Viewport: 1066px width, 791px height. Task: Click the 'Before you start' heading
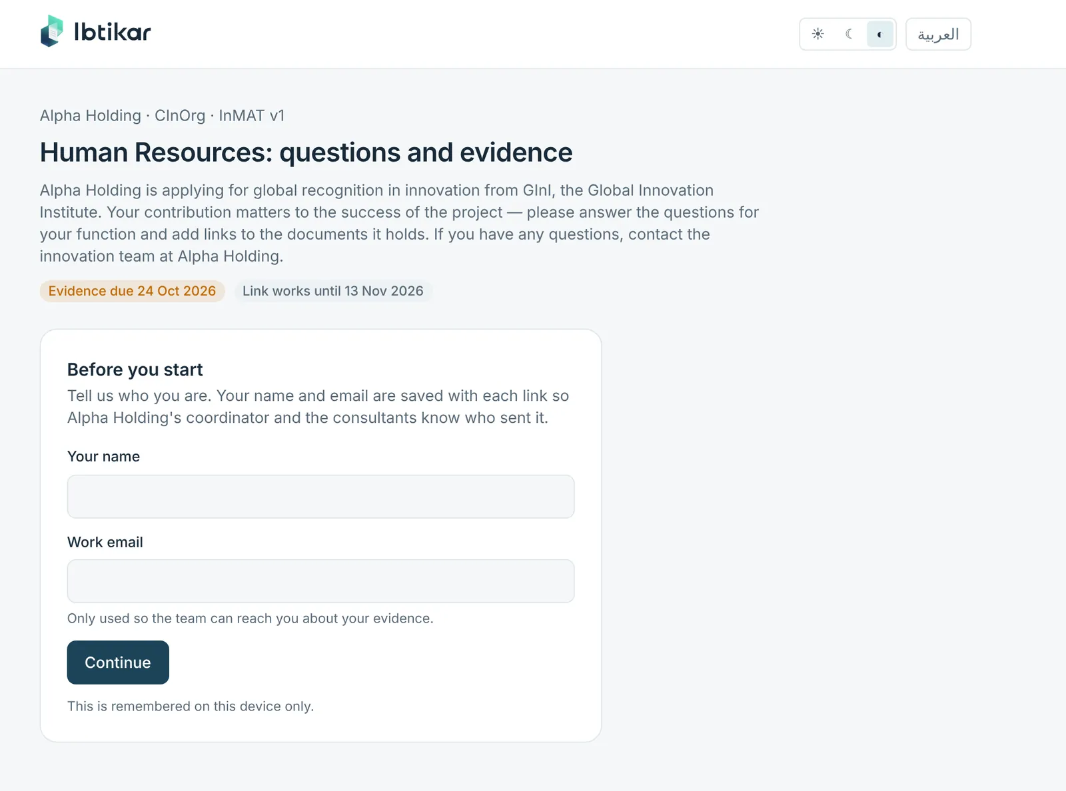(x=135, y=370)
